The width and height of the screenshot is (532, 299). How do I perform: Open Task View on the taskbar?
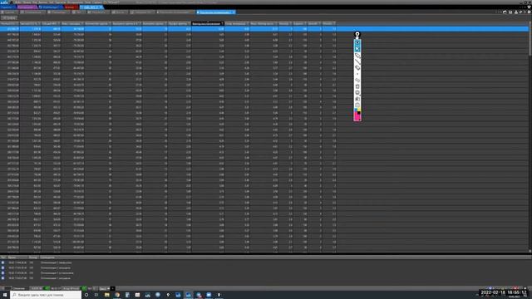(x=96, y=295)
